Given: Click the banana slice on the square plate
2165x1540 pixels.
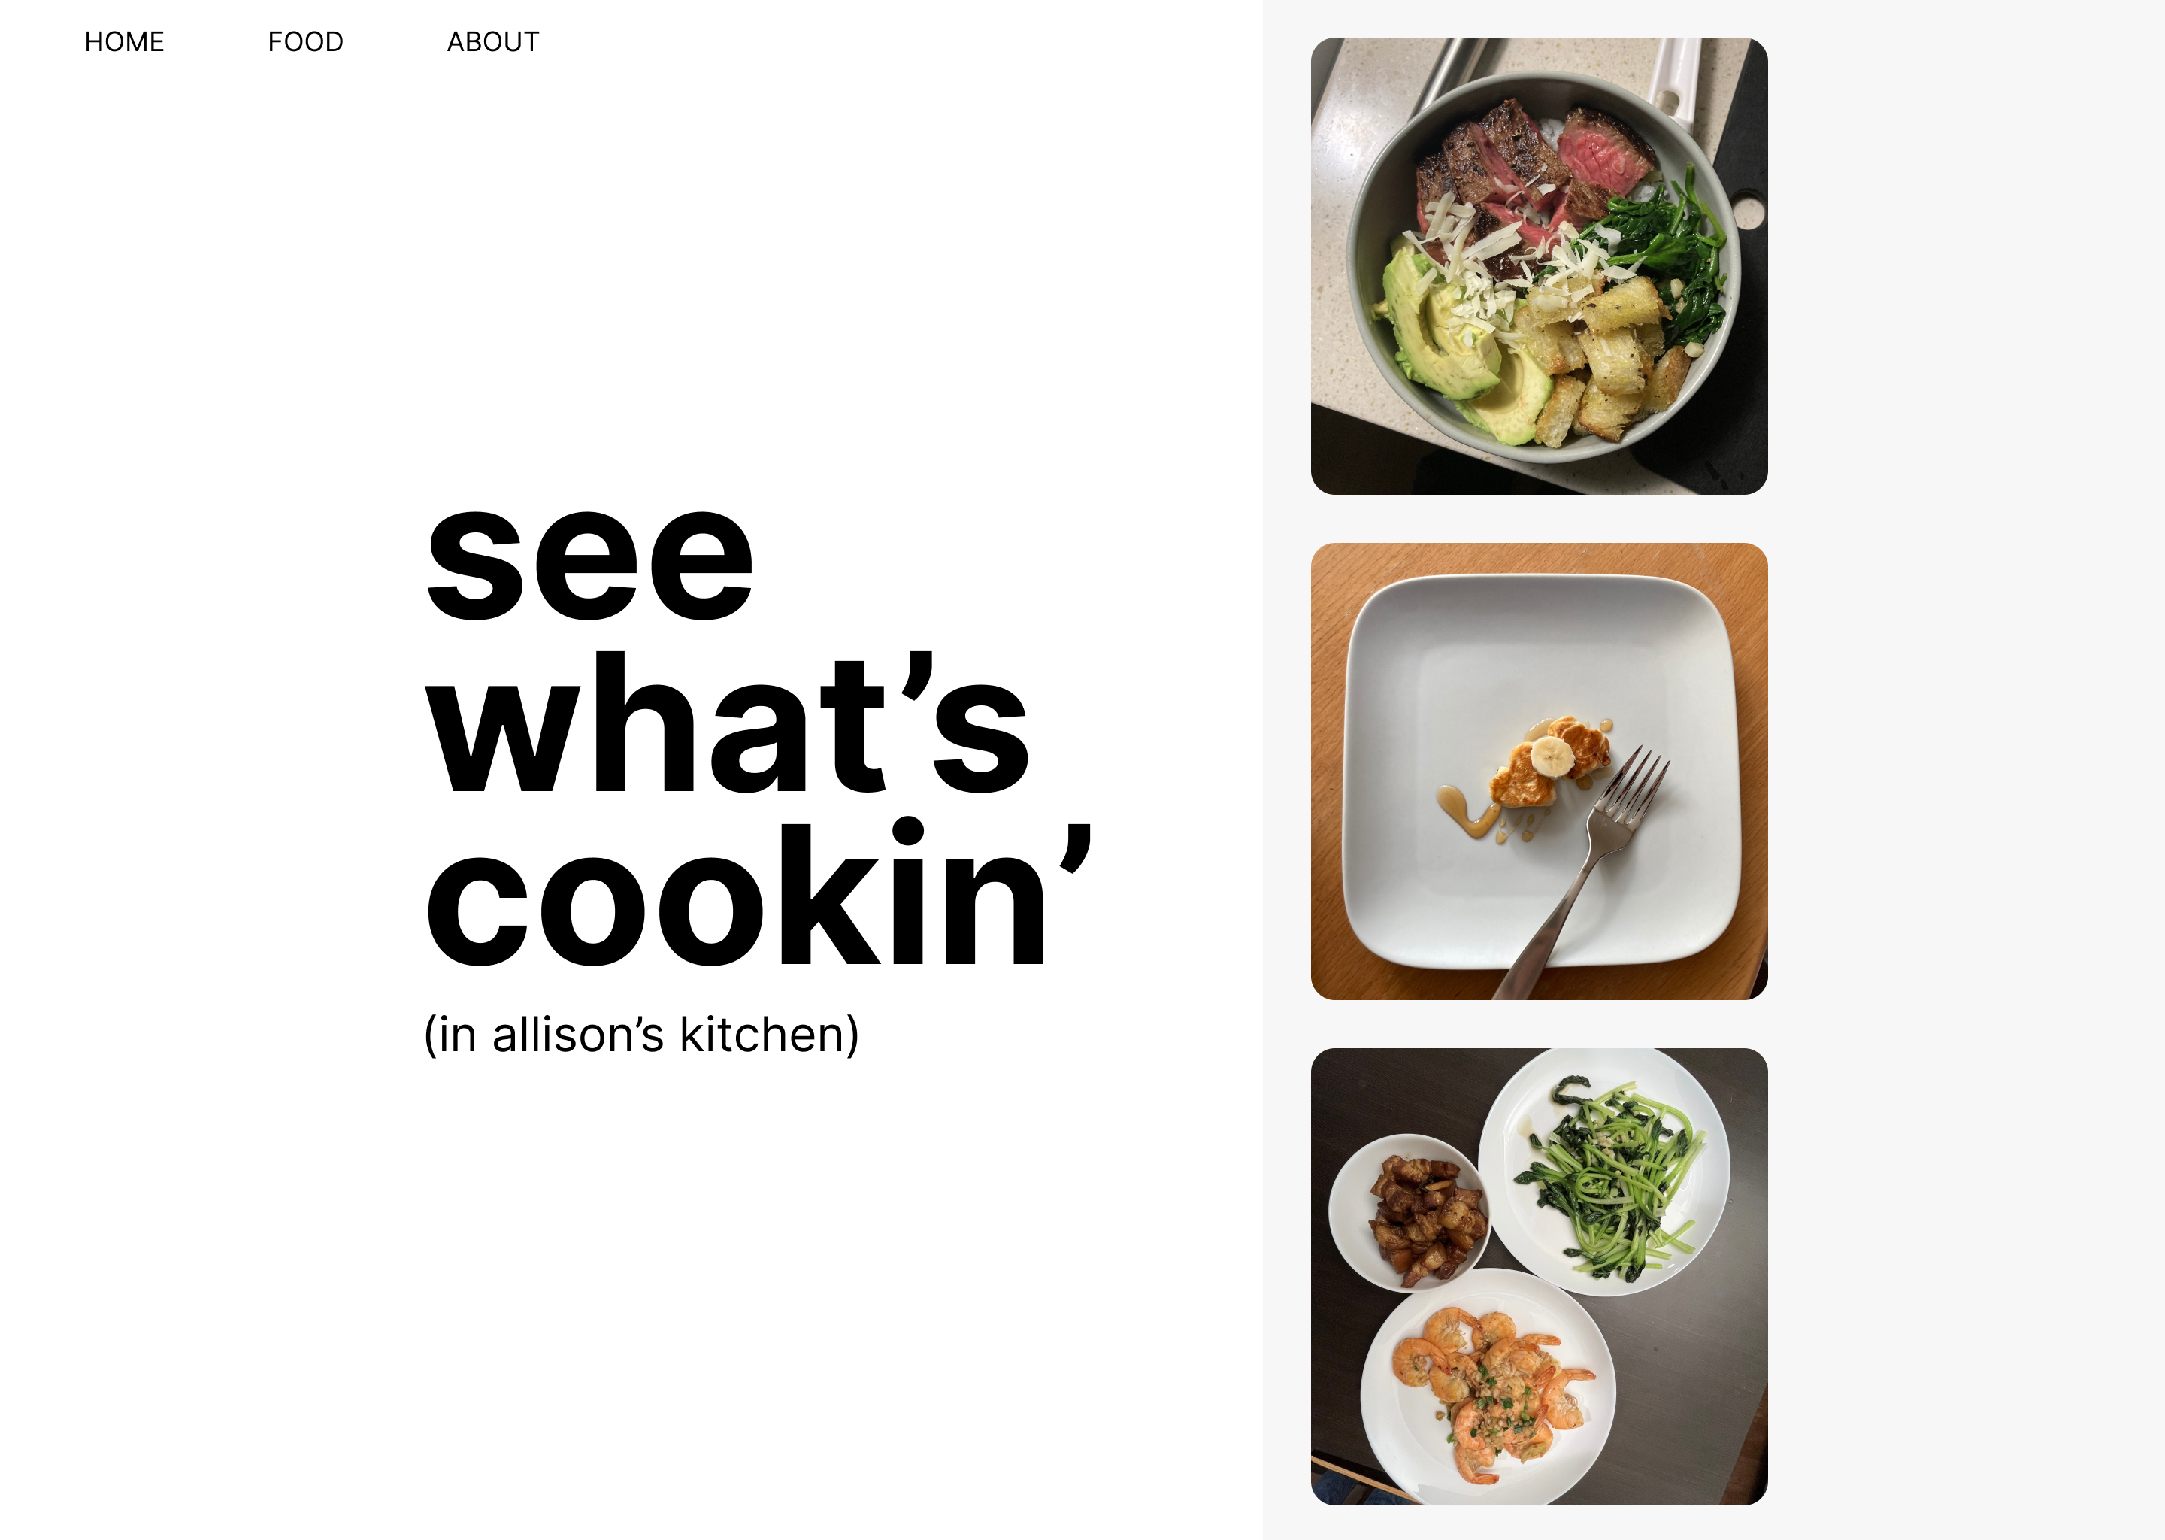Looking at the screenshot, I should pyautogui.click(x=1552, y=756).
